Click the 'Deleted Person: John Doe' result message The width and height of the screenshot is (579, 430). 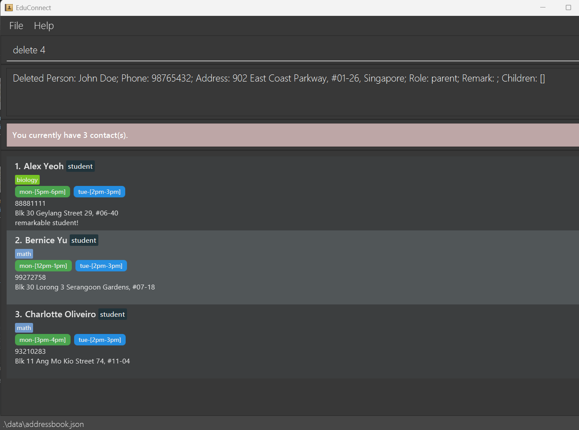point(279,78)
